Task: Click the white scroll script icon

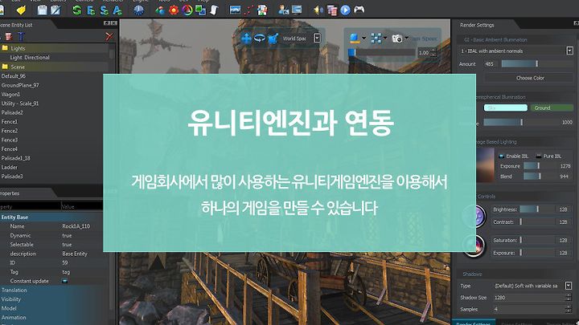Action: point(214,10)
